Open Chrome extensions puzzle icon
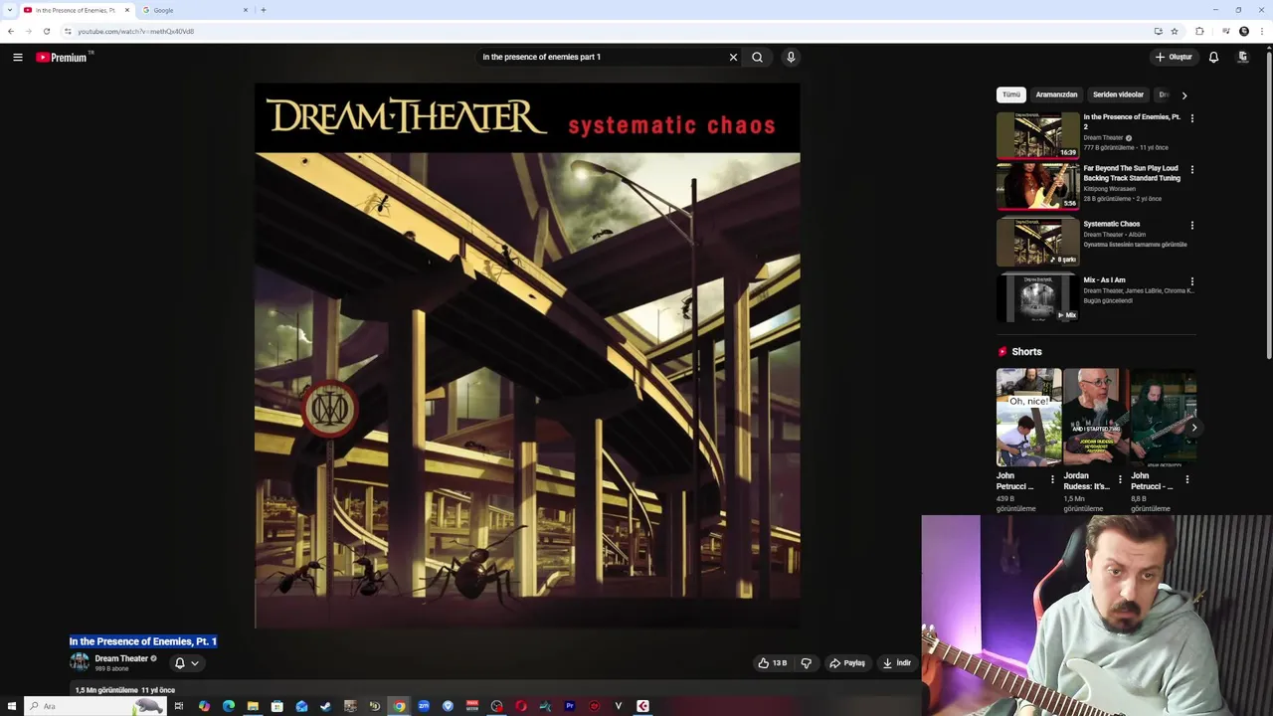This screenshot has width=1273, height=716. 1199,31
